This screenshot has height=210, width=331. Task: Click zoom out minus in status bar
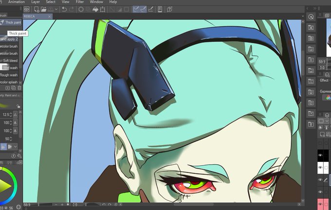[x=56, y=205]
